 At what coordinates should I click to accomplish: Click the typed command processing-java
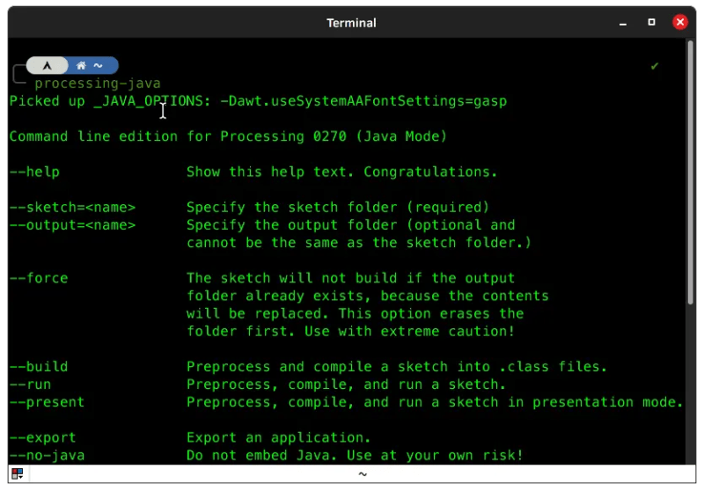(98, 84)
